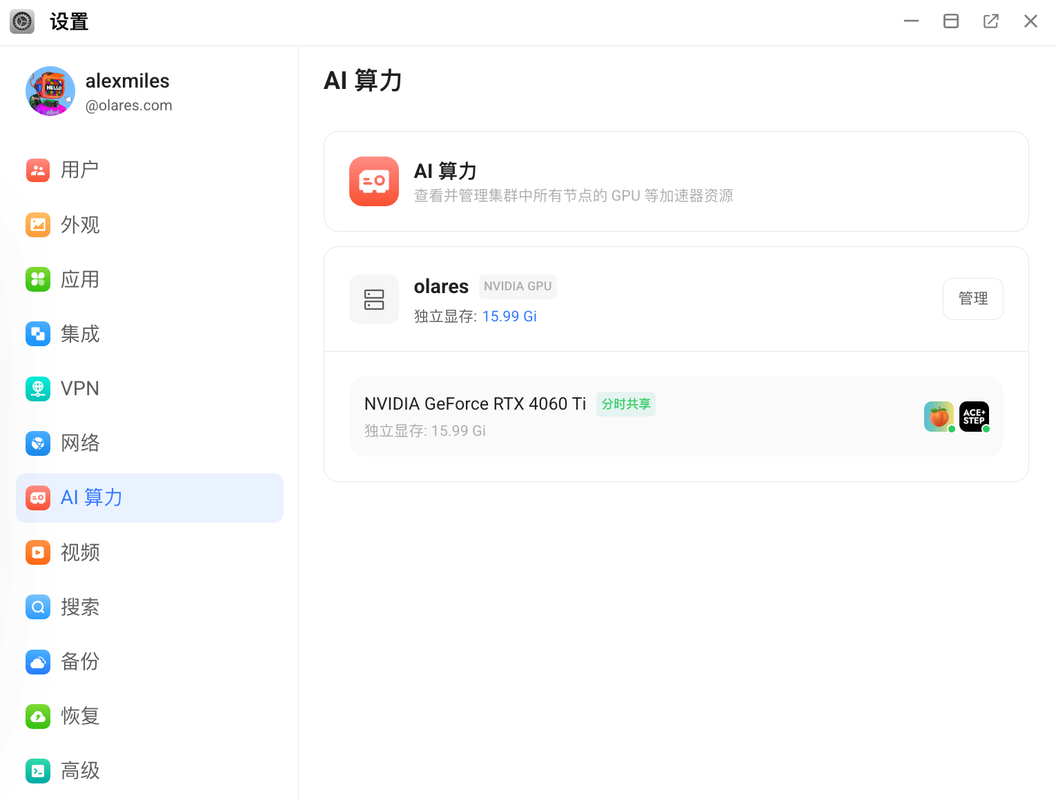Close the settings window
Image resolution: width=1056 pixels, height=800 pixels.
1030,21
